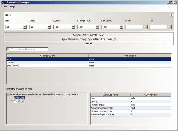This screenshot has height=131, width=178.
Task: Collapse the User added since baseline node
Action: pyautogui.click(x=8, y=94)
